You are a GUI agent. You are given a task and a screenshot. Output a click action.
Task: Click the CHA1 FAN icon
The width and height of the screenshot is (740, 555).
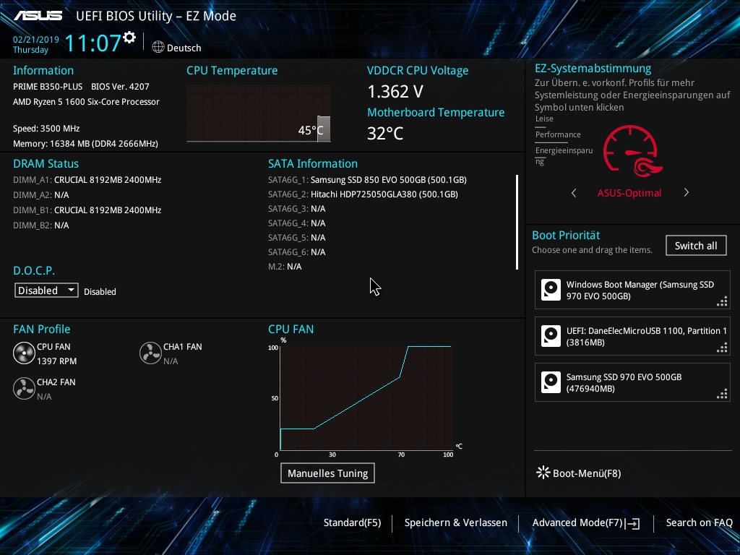150,353
